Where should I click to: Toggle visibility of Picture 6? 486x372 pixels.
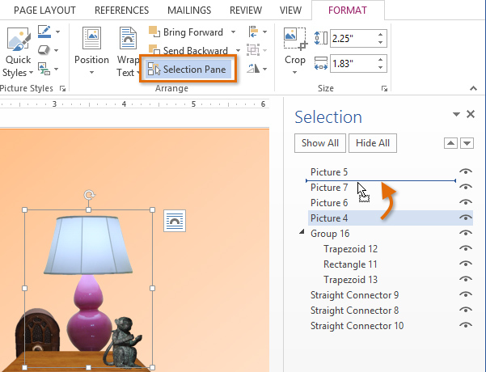pos(466,202)
